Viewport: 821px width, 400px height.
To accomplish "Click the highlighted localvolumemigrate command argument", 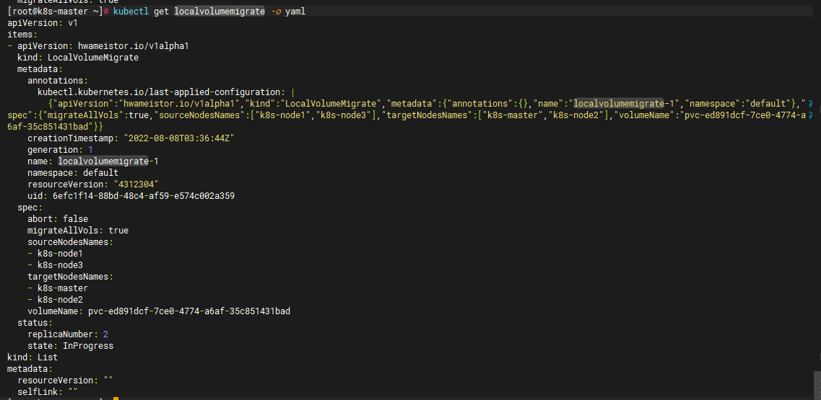I will click(220, 12).
